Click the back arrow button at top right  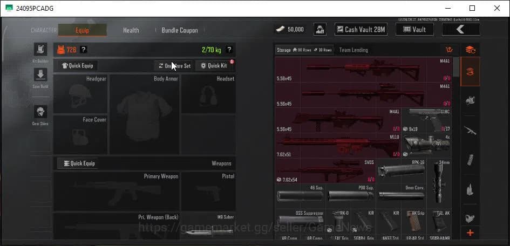tap(460, 30)
